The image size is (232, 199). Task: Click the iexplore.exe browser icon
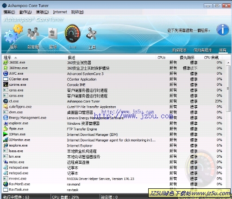tap(6, 145)
